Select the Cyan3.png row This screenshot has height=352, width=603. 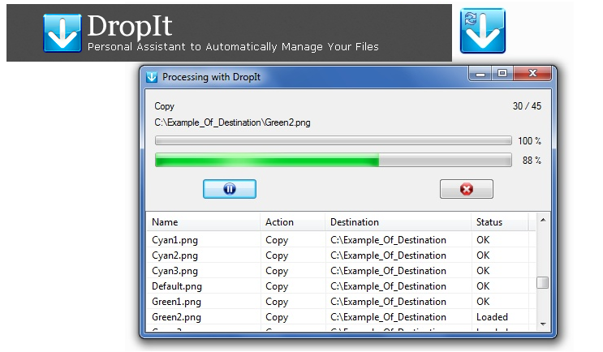pyautogui.click(x=341, y=271)
